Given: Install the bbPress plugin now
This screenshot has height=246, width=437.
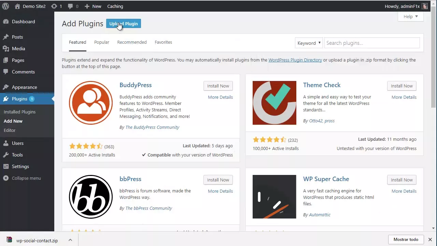Looking at the screenshot, I should pyautogui.click(x=218, y=180).
